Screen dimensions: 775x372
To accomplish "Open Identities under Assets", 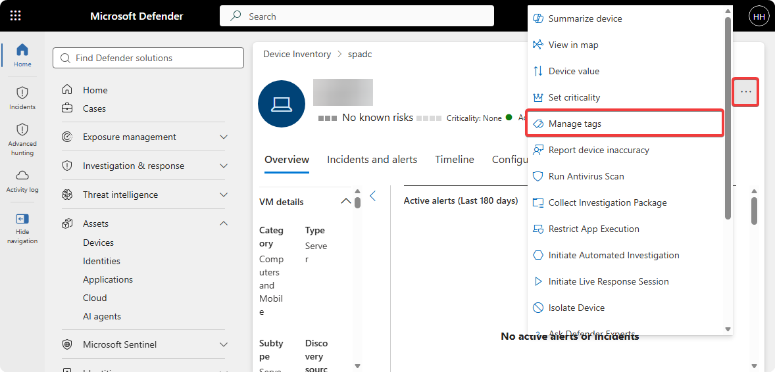I will (101, 261).
